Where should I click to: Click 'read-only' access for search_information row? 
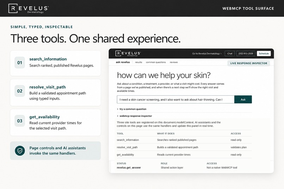click(x=236, y=140)
